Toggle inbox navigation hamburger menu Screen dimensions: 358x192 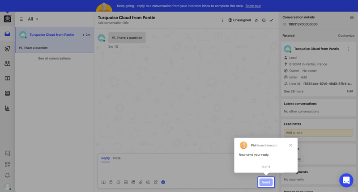click(x=21, y=19)
